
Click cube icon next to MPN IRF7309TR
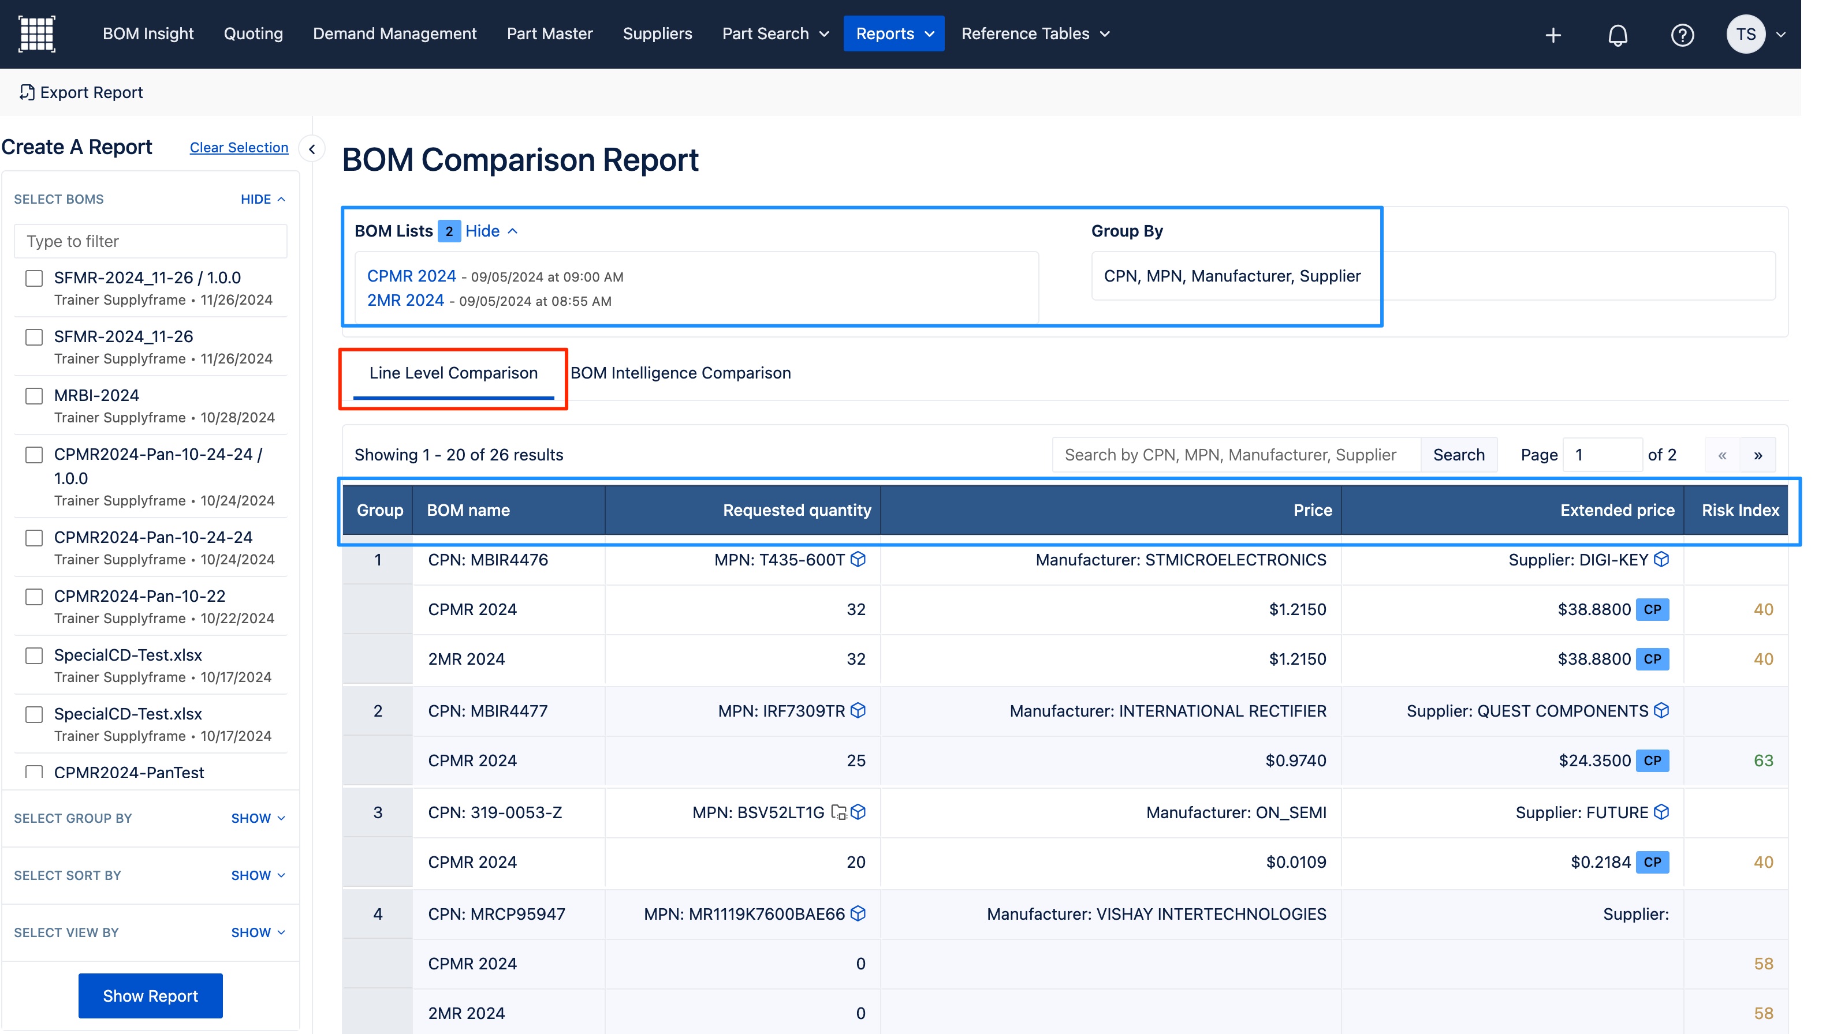[x=858, y=711]
